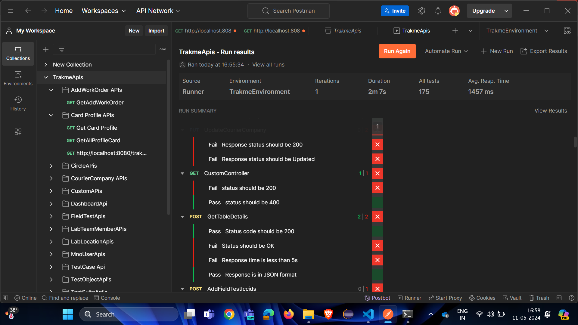Open the hamburger main menu
The width and height of the screenshot is (578, 325).
click(x=11, y=11)
